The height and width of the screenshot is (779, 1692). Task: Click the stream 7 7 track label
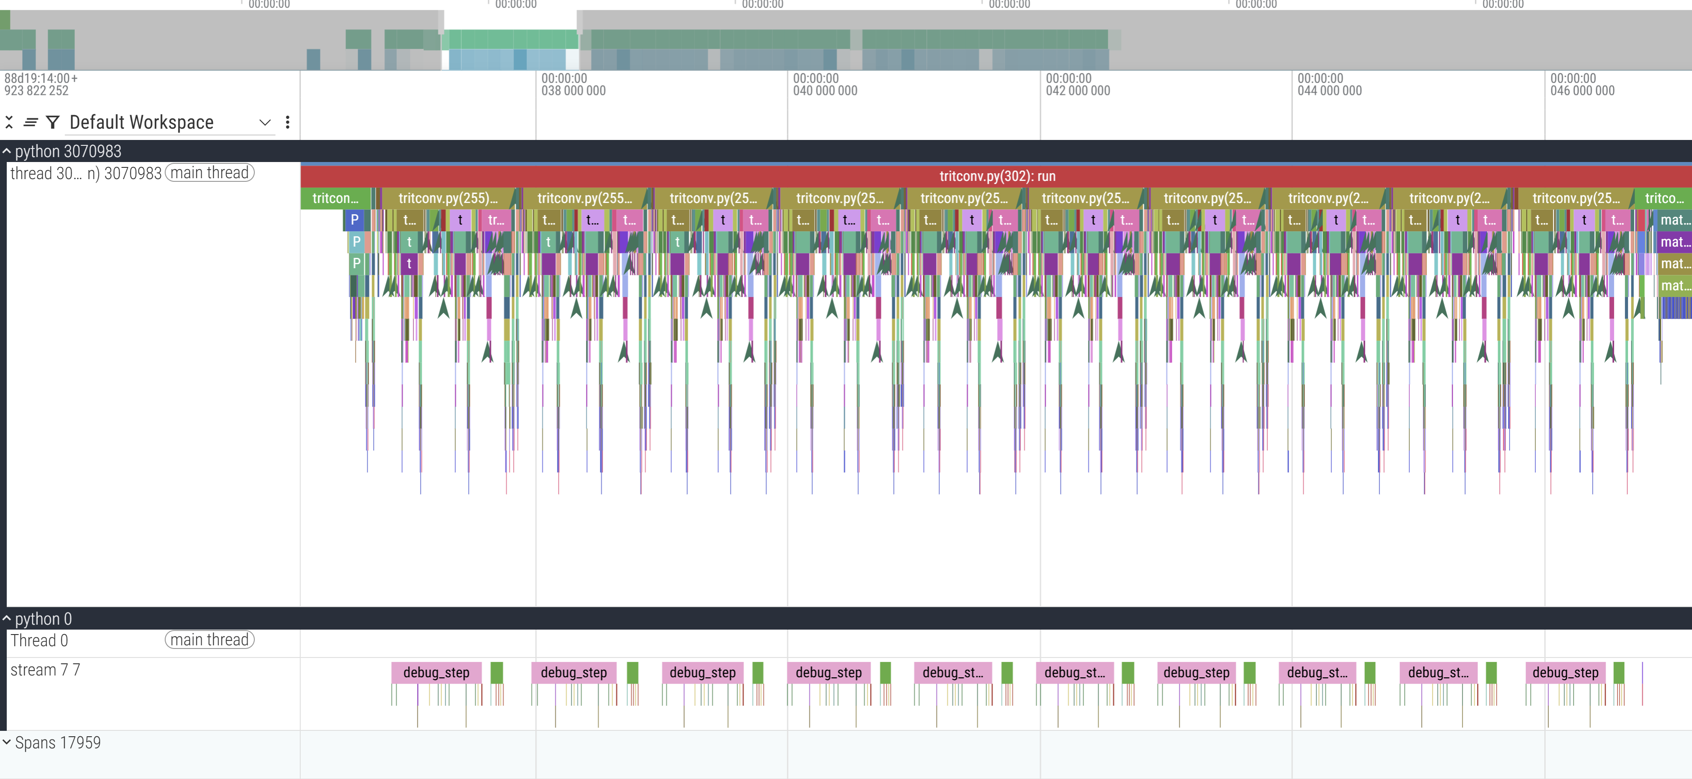pos(45,670)
